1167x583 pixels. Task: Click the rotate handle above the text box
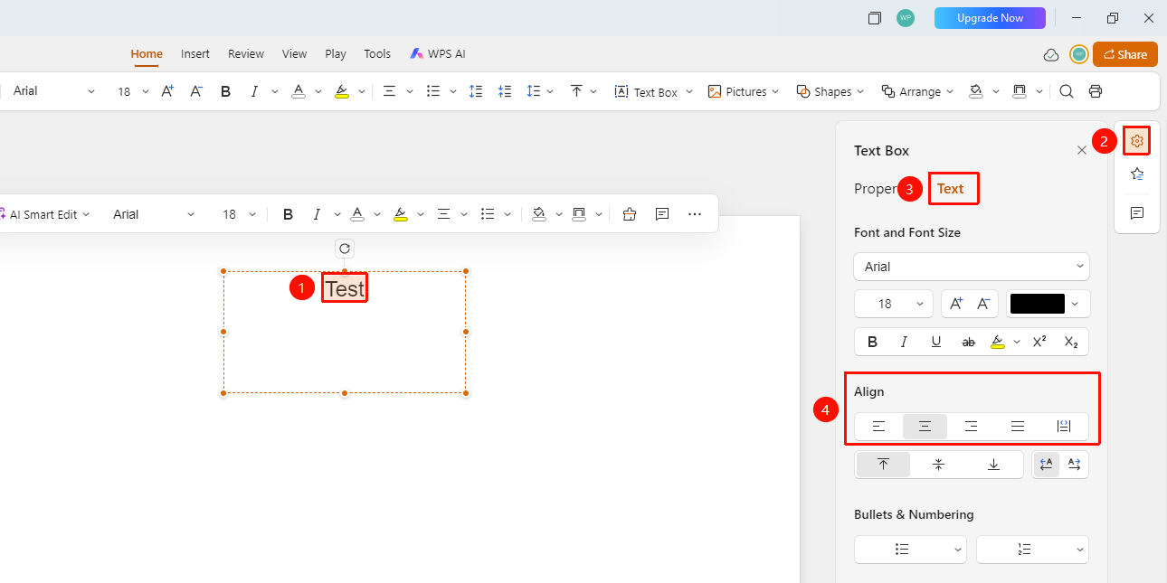click(345, 249)
